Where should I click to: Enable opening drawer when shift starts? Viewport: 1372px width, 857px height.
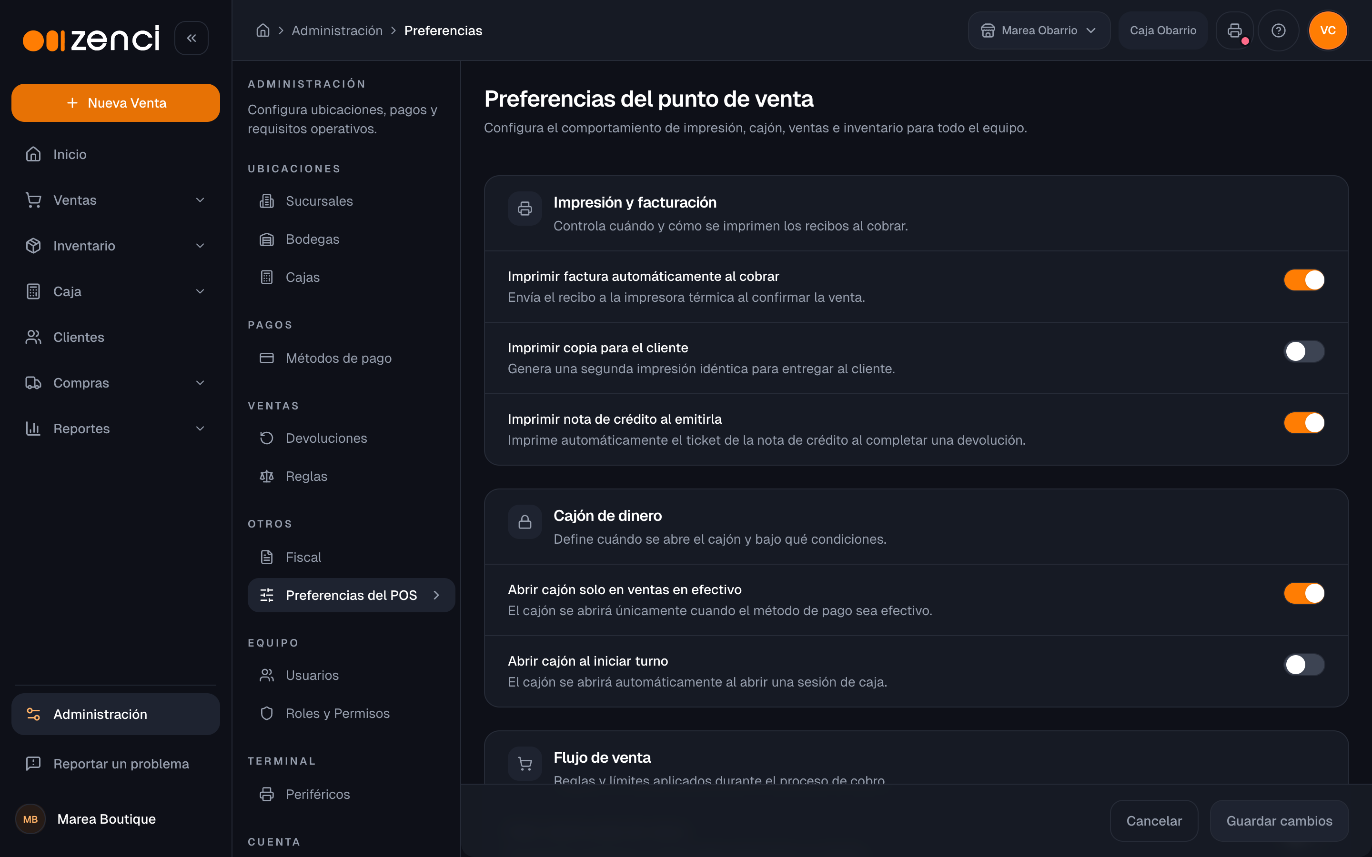(1303, 665)
